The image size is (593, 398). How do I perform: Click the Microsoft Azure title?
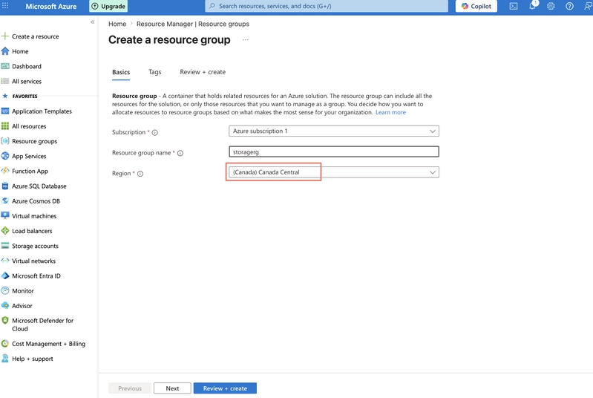(51, 6)
